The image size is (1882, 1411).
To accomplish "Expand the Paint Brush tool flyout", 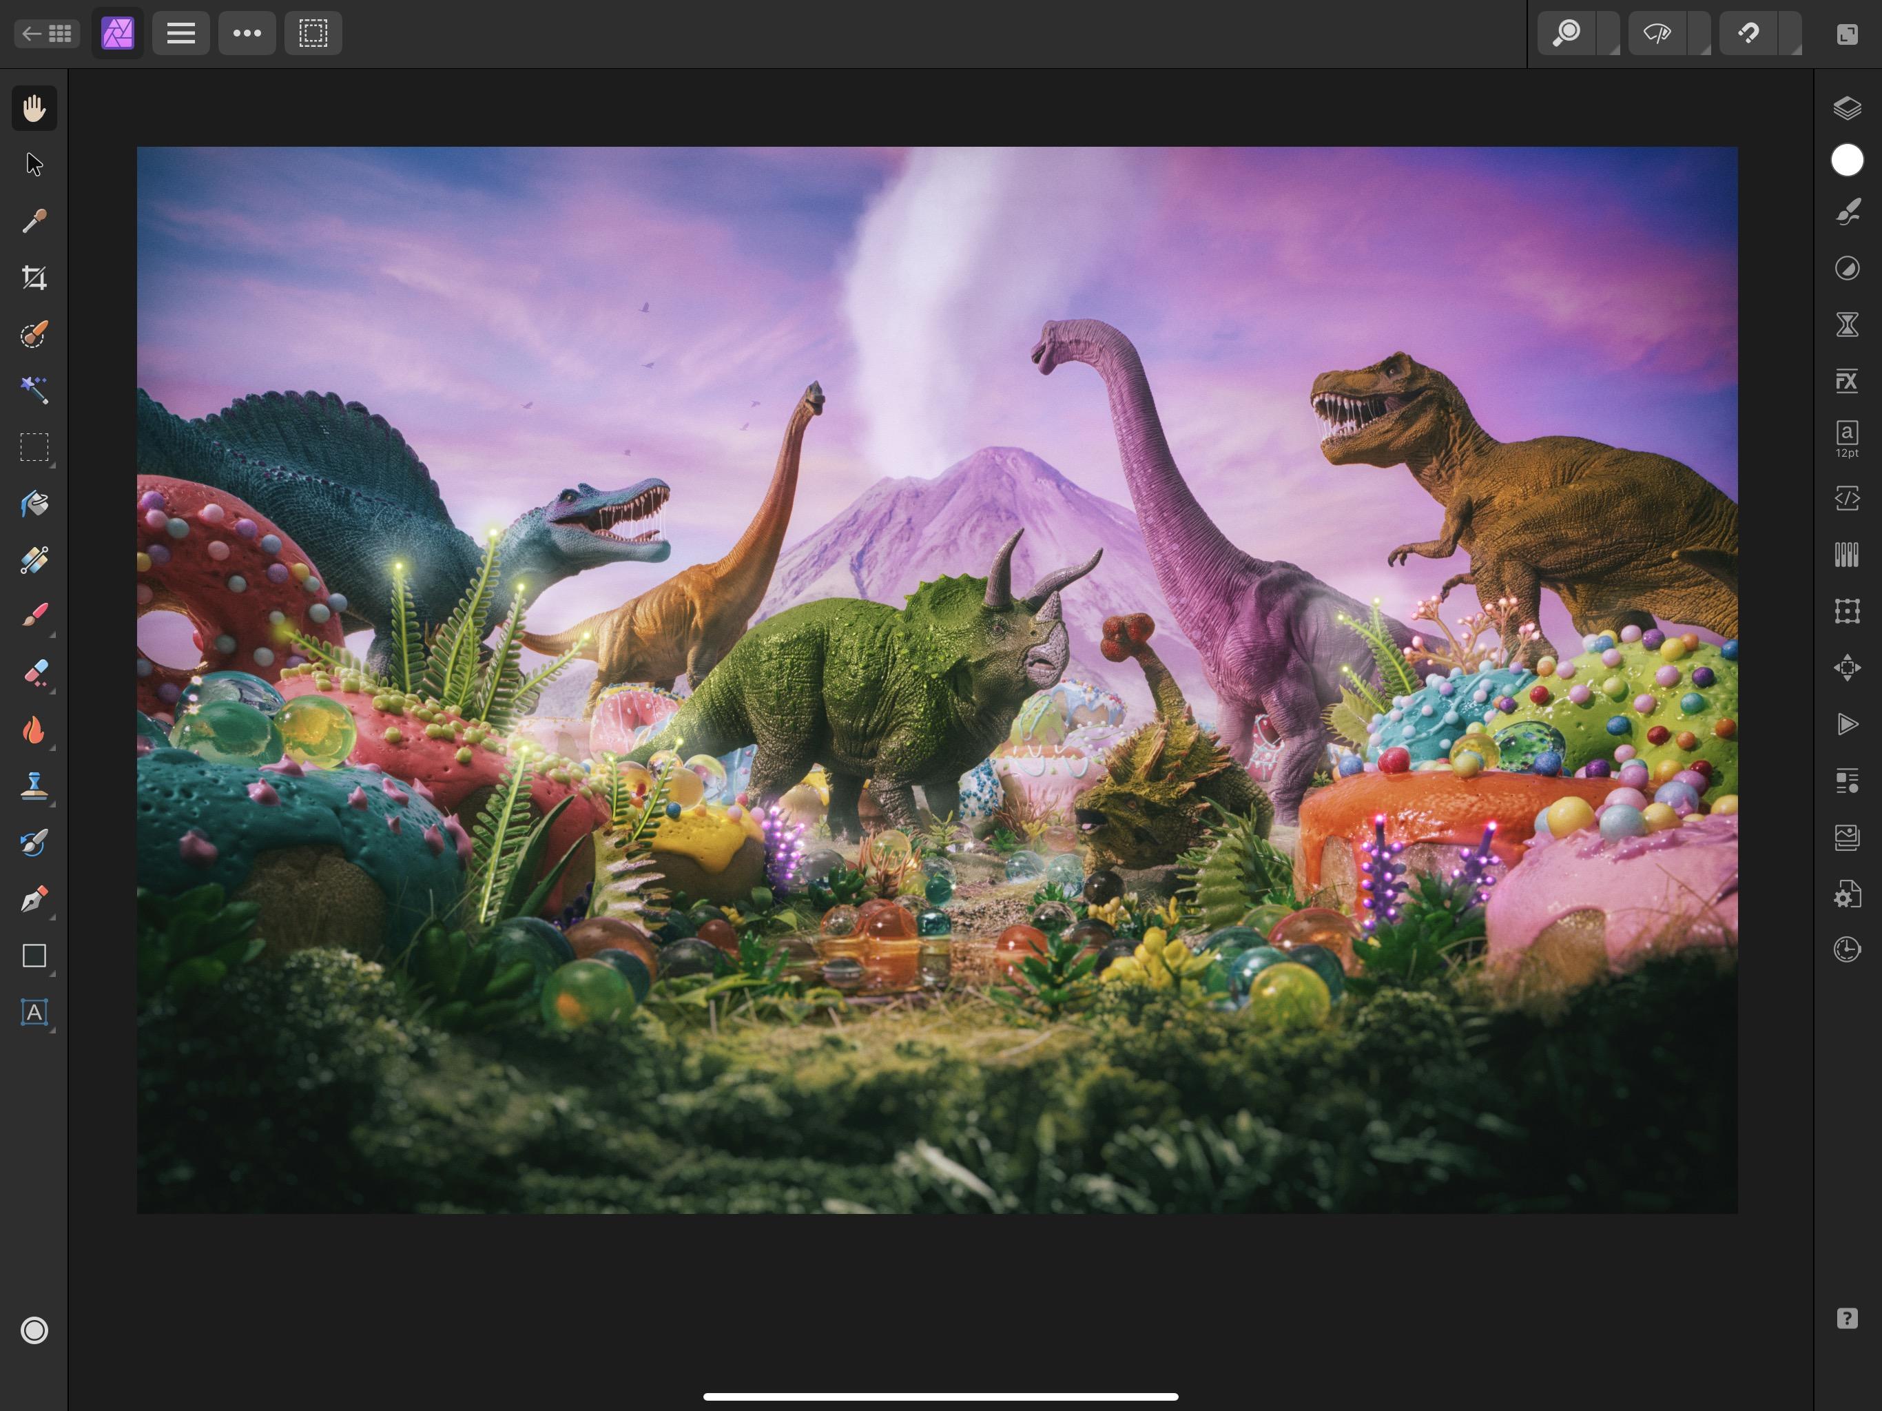I will [x=53, y=634].
